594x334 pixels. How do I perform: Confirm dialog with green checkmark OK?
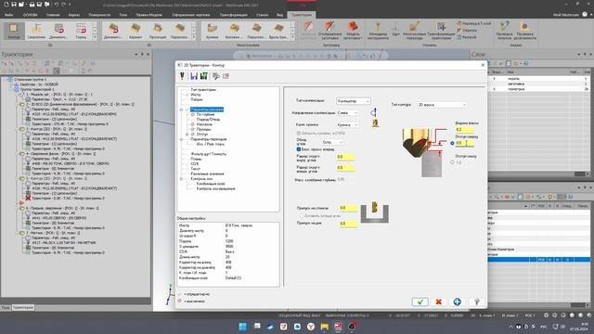pos(420,302)
